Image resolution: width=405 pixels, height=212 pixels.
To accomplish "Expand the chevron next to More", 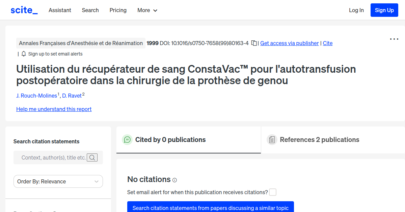I will click(156, 10).
